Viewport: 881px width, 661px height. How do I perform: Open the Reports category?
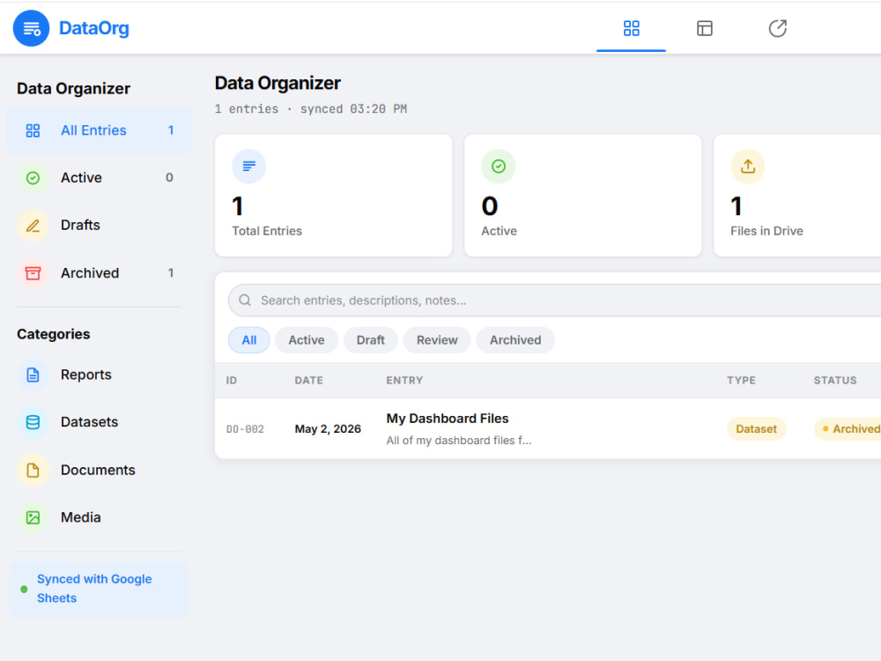click(x=99, y=375)
